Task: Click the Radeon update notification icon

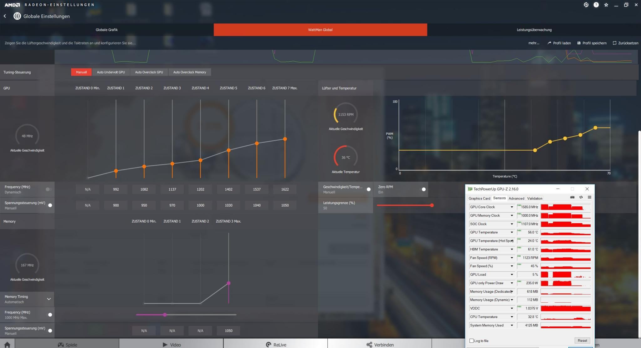Action: [x=586, y=5]
